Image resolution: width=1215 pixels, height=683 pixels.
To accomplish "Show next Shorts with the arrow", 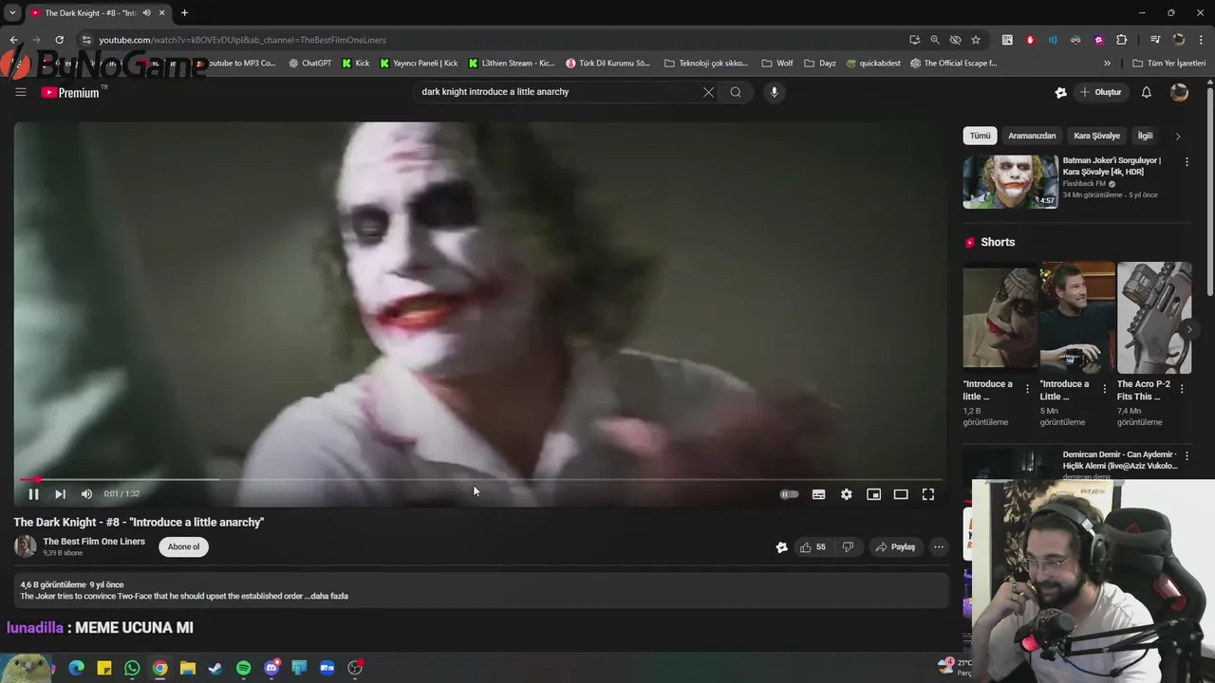I will coord(1189,329).
